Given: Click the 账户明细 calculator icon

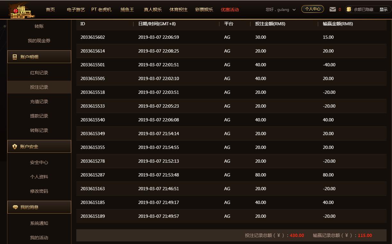Looking at the screenshot, I should coord(15,57).
